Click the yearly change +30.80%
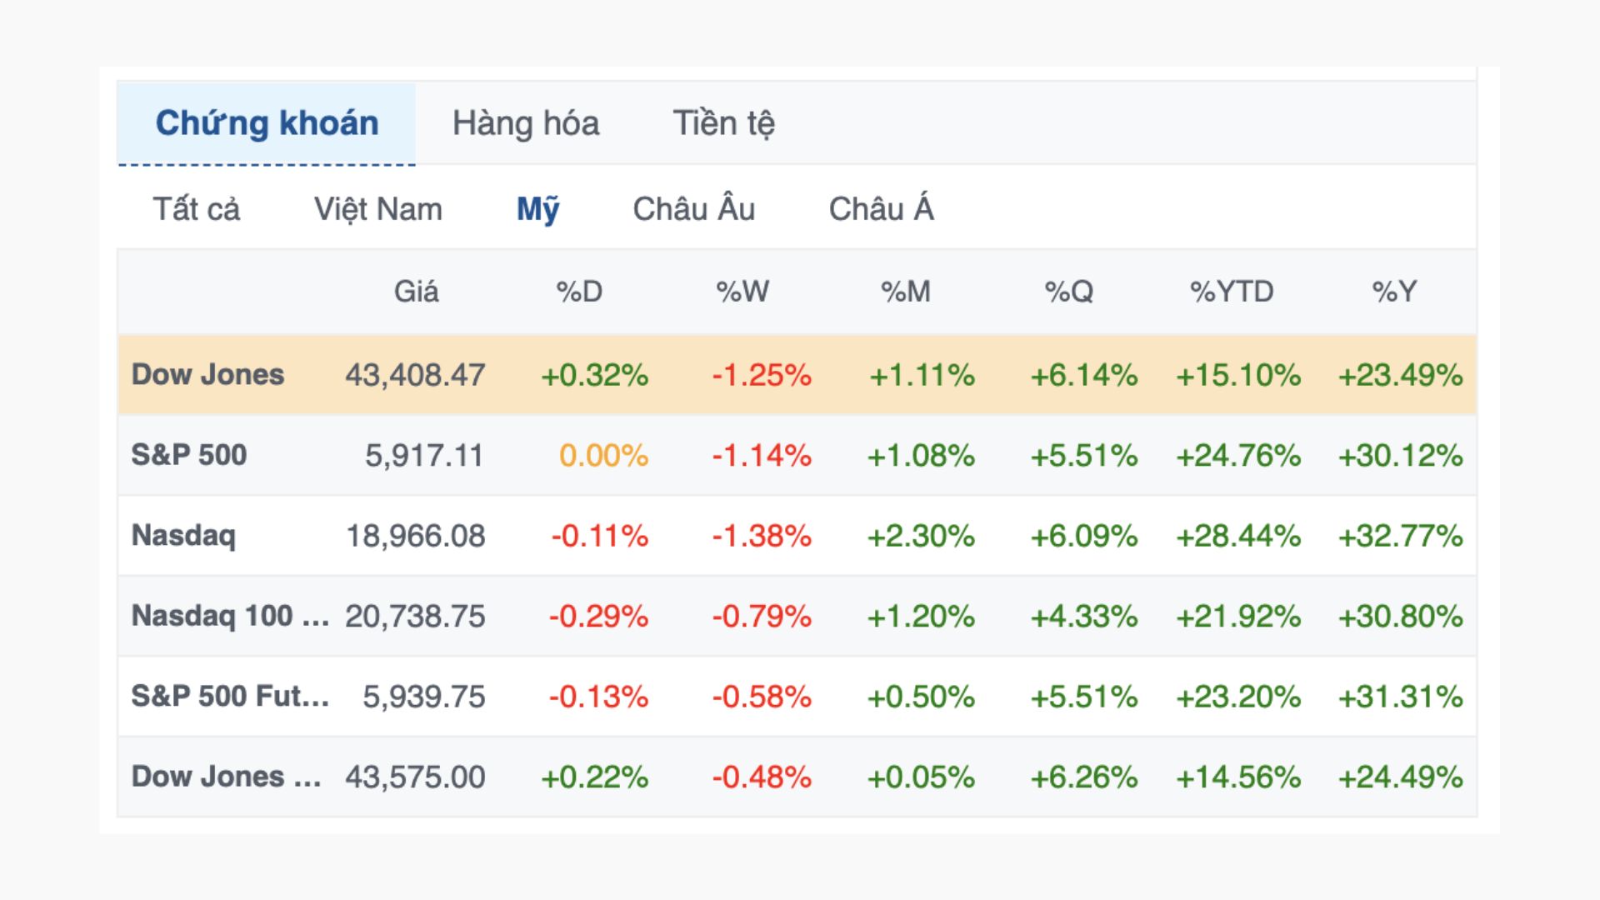 (x=1401, y=617)
